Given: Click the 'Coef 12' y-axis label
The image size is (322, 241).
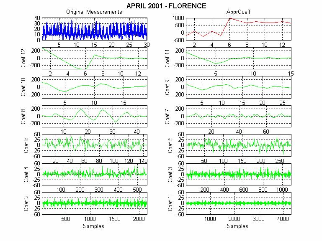Looking at the screenshot, I should coord(23,58).
